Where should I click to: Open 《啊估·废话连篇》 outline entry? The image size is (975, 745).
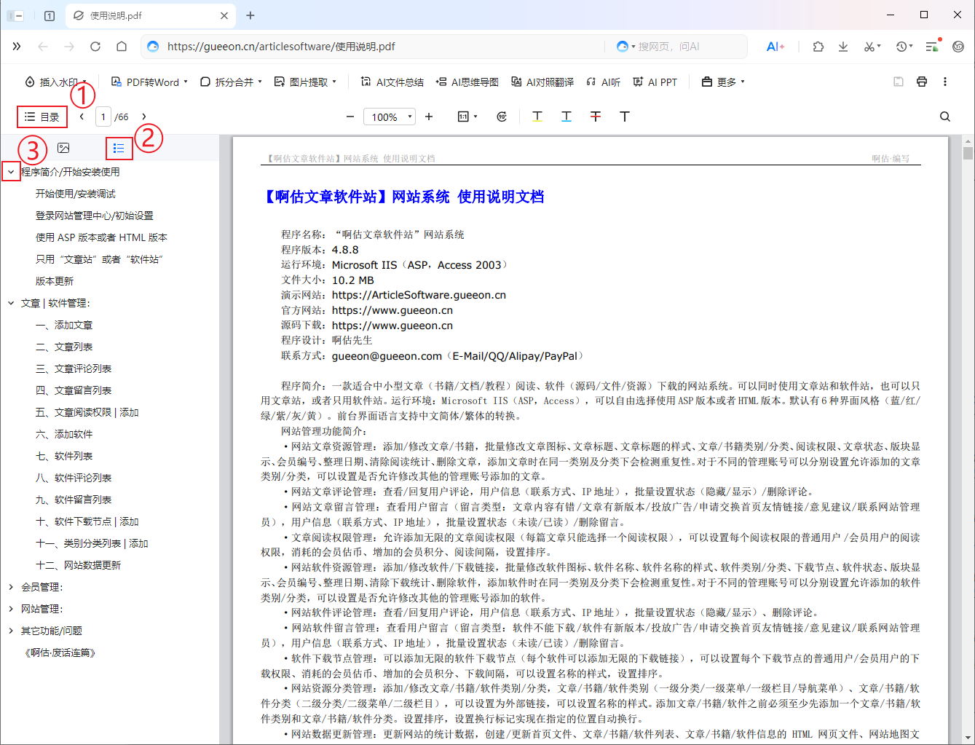click(x=60, y=653)
